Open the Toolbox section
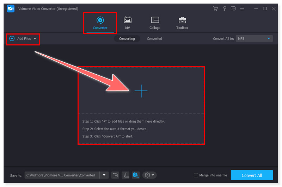Image resolution: width=282 pixels, height=187 pixels. coord(182,23)
